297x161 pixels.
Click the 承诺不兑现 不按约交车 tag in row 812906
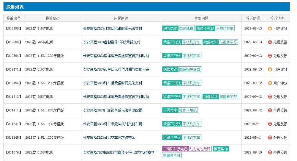182,42
